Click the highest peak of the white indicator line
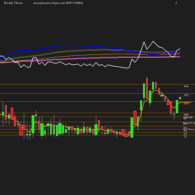This screenshot has height=195, width=195. tap(153, 41)
